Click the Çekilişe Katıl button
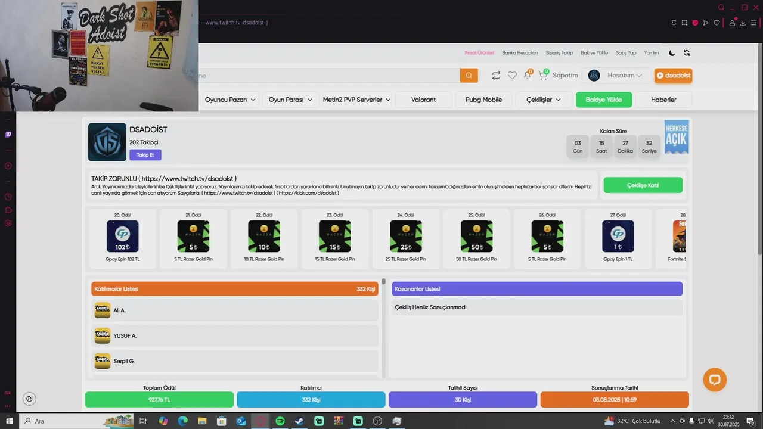Viewport: 763px width, 429px height. click(x=643, y=185)
